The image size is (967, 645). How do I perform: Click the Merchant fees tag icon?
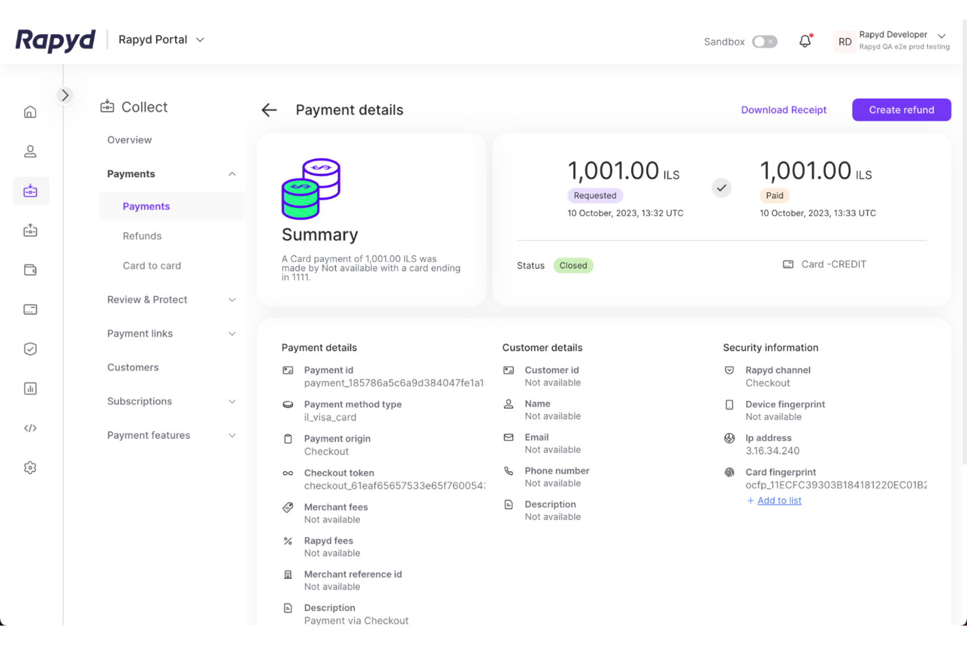(x=287, y=507)
